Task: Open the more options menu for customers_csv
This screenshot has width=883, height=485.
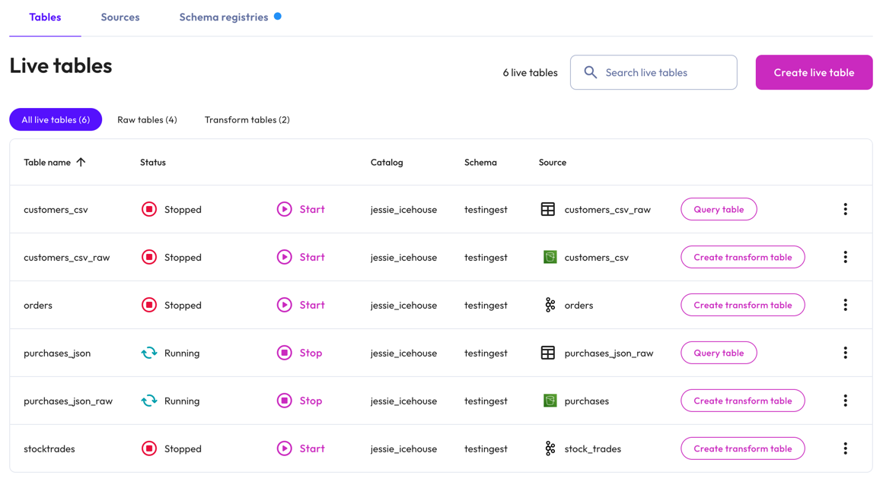Action: [x=845, y=209]
